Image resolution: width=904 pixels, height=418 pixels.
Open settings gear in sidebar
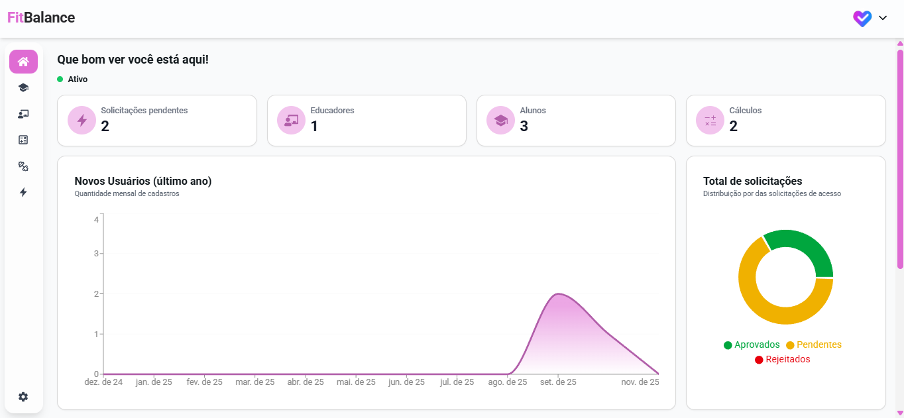23,397
